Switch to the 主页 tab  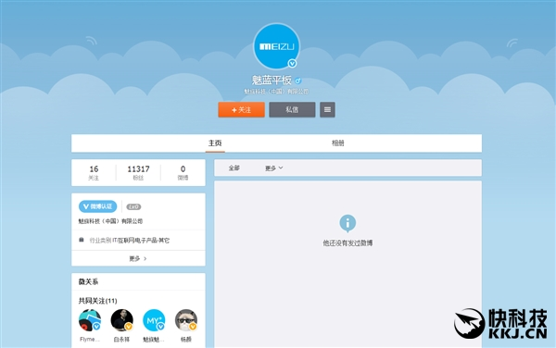[215, 143]
